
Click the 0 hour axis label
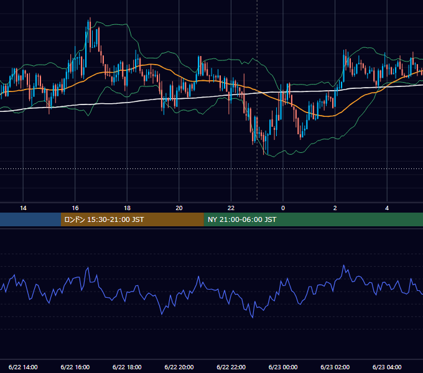tap(283, 208)
